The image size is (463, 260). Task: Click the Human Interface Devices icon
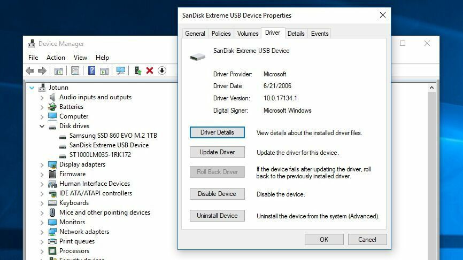52,184
